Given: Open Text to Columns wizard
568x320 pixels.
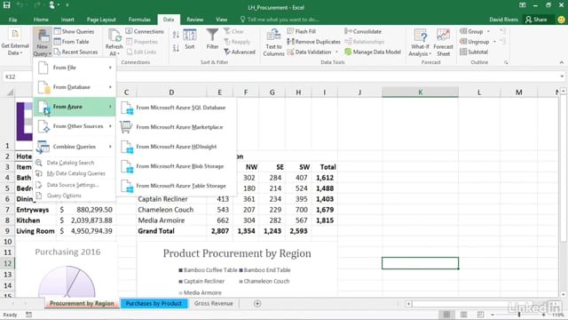Looking at the screenshot, I should [273, 43].
